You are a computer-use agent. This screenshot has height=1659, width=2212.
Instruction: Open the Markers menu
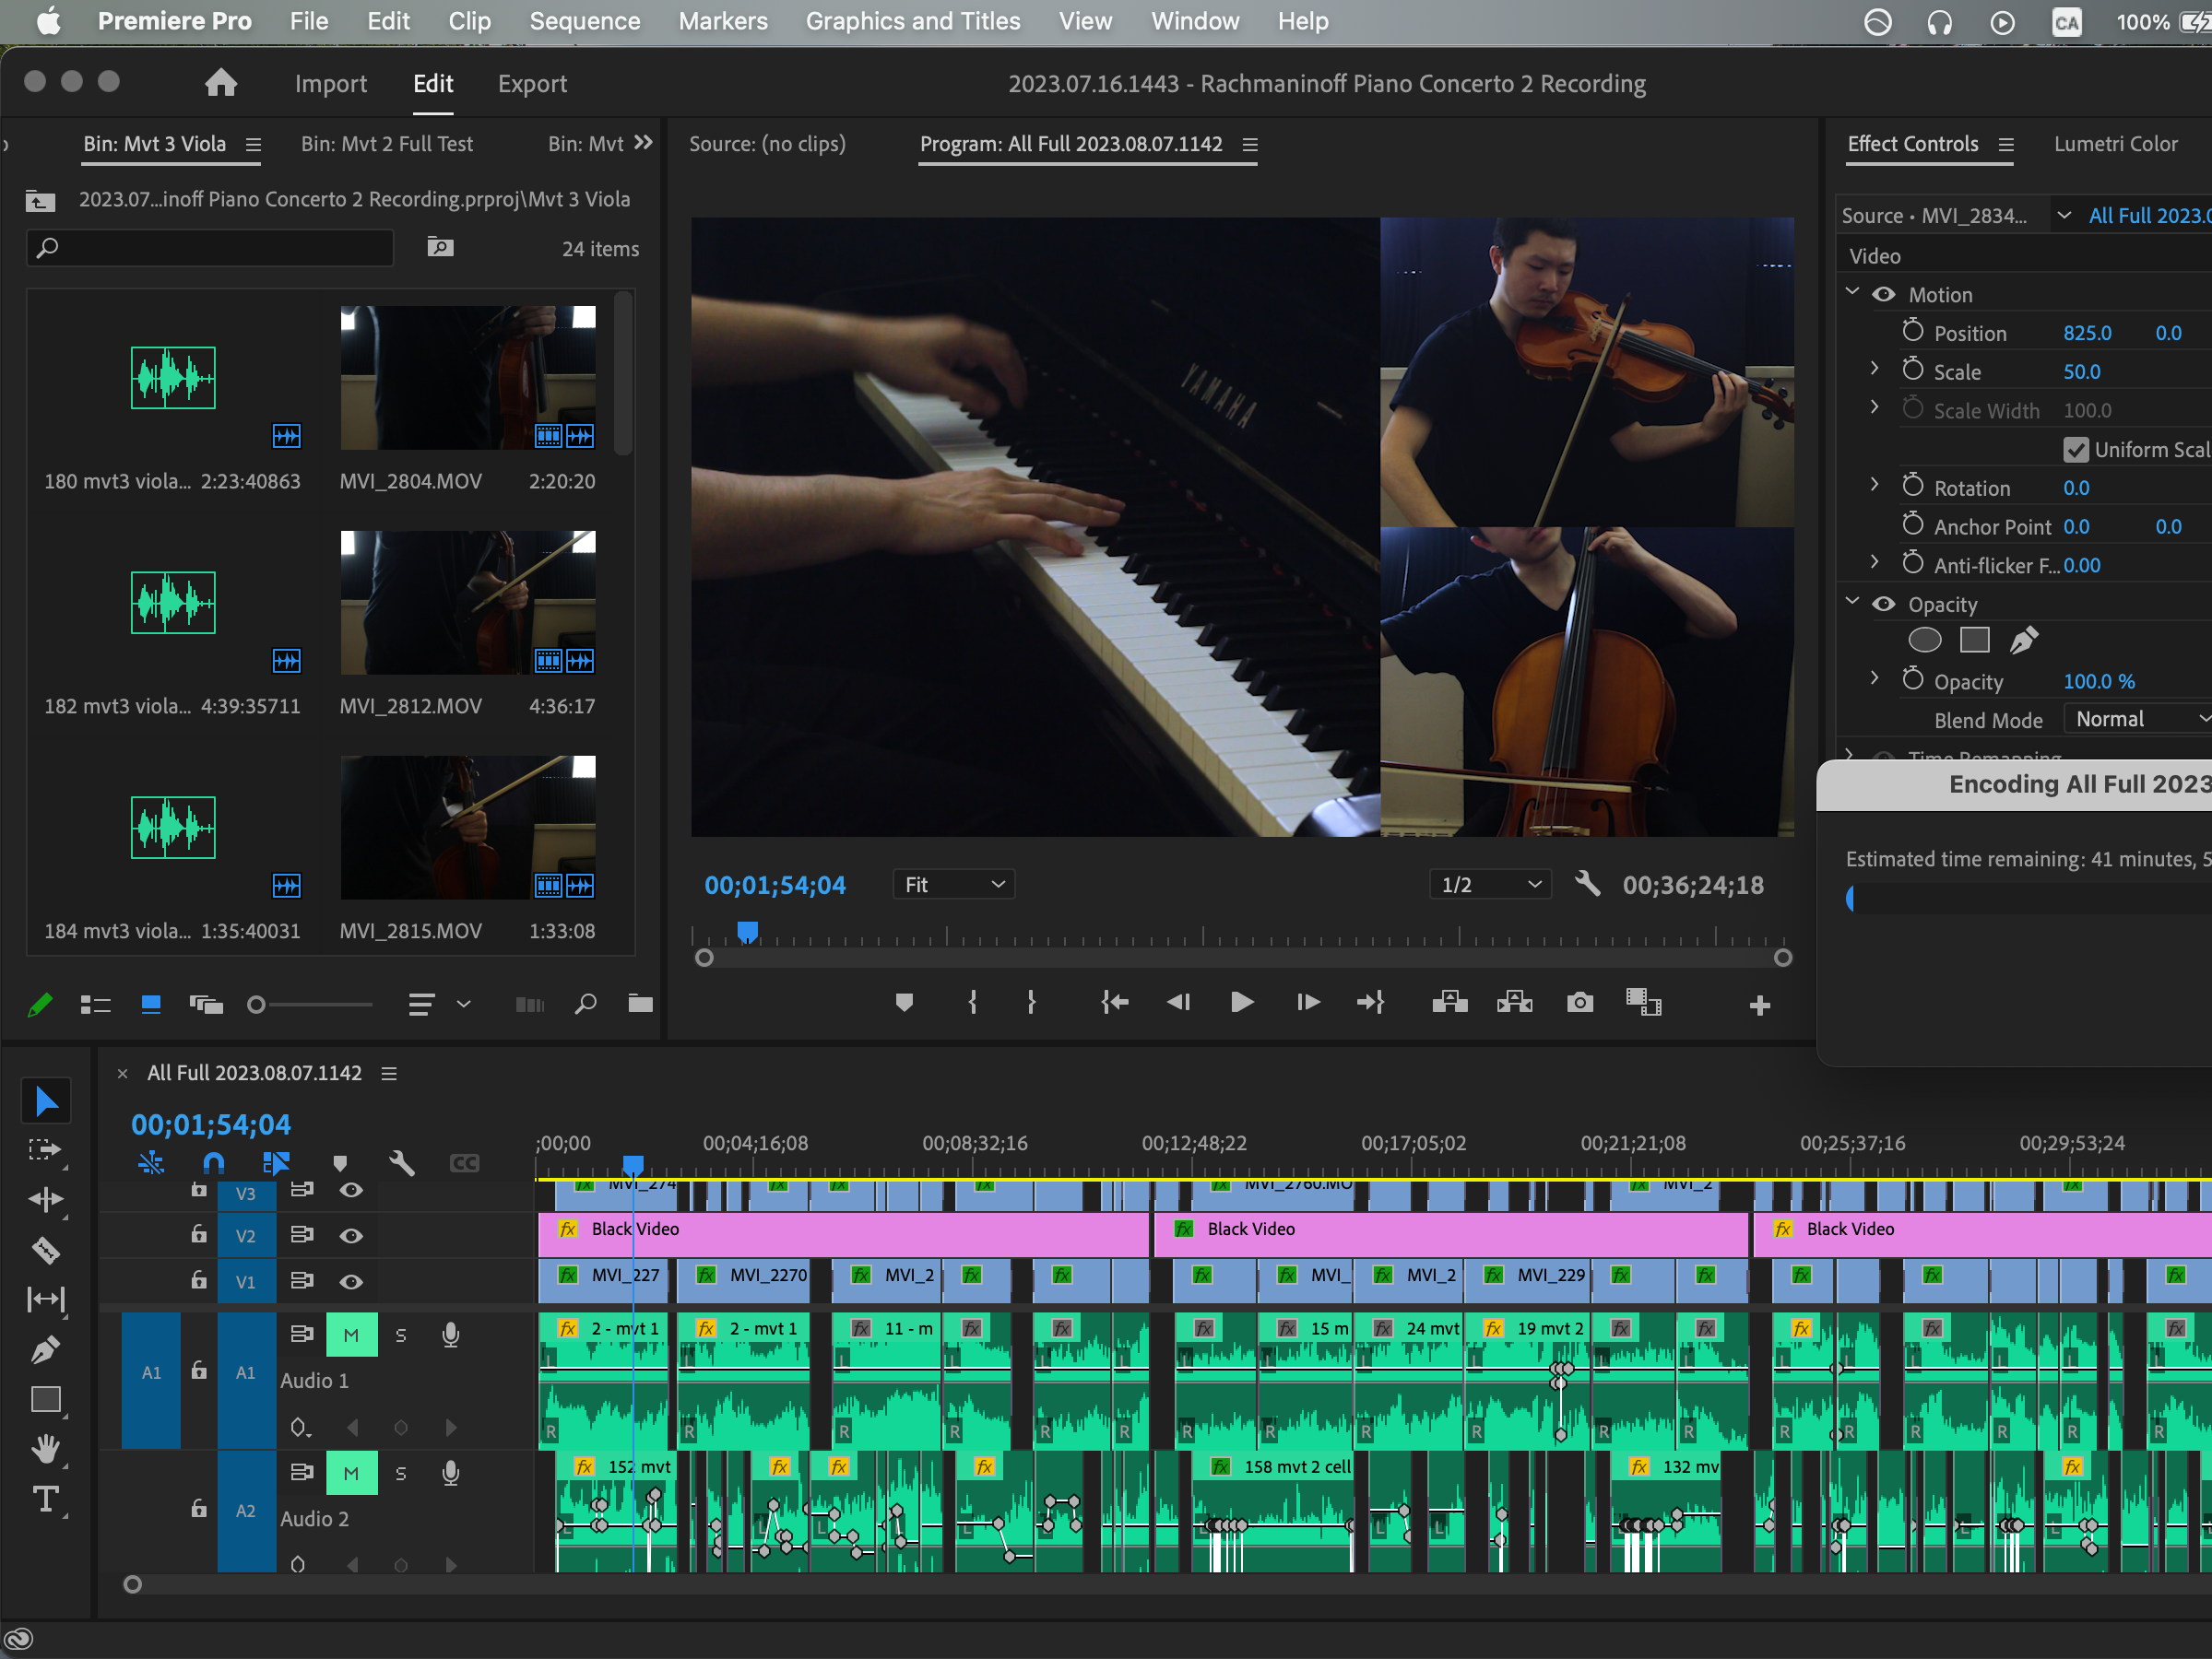pyautogui.click(x=723, y=21)
